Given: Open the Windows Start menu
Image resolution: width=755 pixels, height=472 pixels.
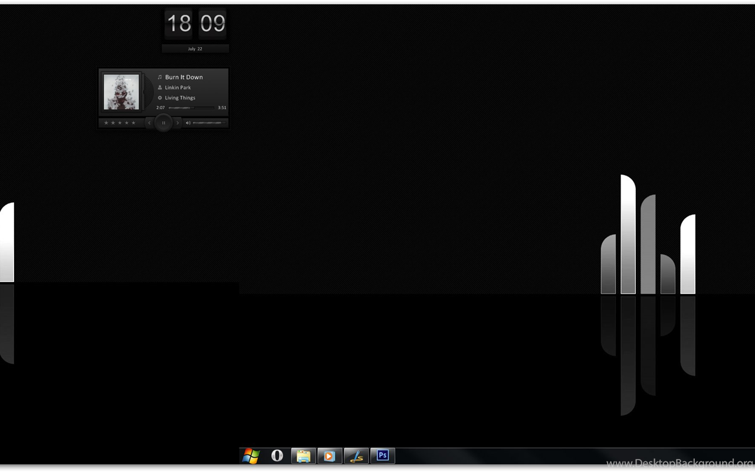Looking at the screenshot, I should click(x=251, y=455).
